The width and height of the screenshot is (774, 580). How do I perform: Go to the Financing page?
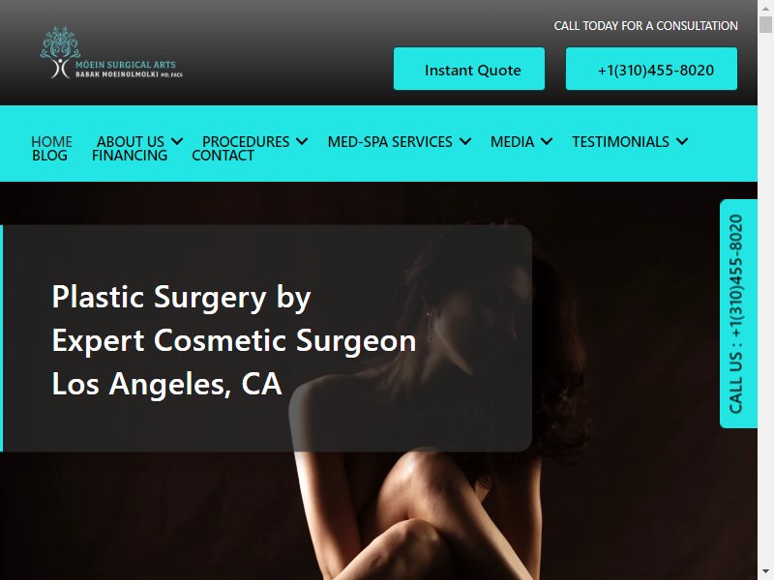[x=130, y=156]
